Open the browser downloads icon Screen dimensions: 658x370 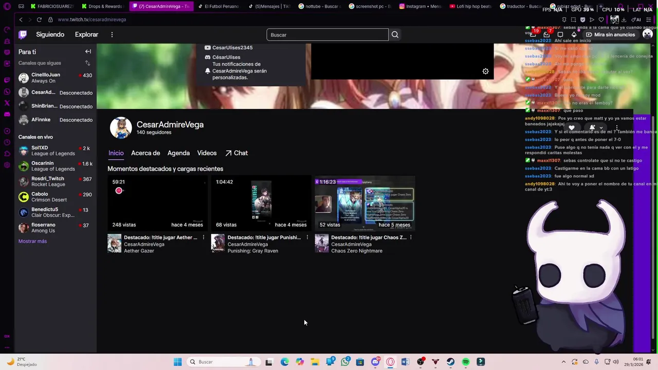[x=624, y=20]
